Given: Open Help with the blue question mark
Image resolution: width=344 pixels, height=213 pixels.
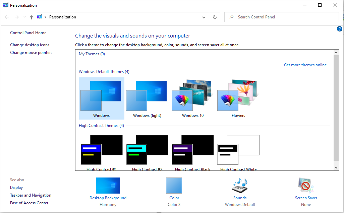Looking at the screenshot, I should tap(339, 29).
